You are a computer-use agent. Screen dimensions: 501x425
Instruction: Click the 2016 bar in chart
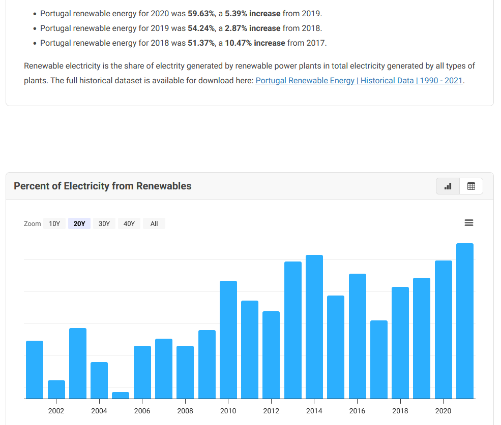coord(357,336)
